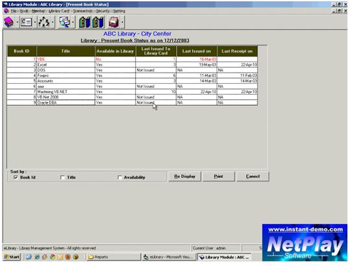Click the search cards magnifier toolbar icon
Image resolution: width=350 pixels, height=266 pixels.
coord(64,22)
